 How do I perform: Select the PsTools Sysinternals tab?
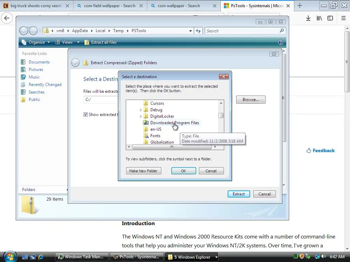tap(257, 6)
